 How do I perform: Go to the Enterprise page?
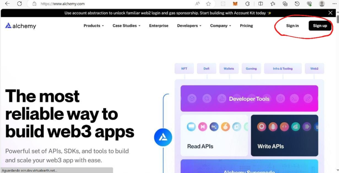(159, 26)
